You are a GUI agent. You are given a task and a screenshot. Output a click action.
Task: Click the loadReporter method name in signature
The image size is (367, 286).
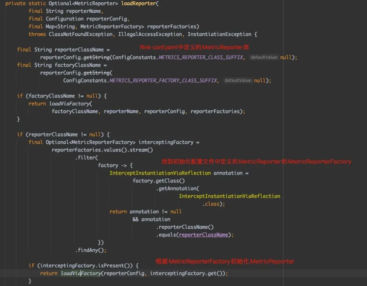click(x=138, y=3)
